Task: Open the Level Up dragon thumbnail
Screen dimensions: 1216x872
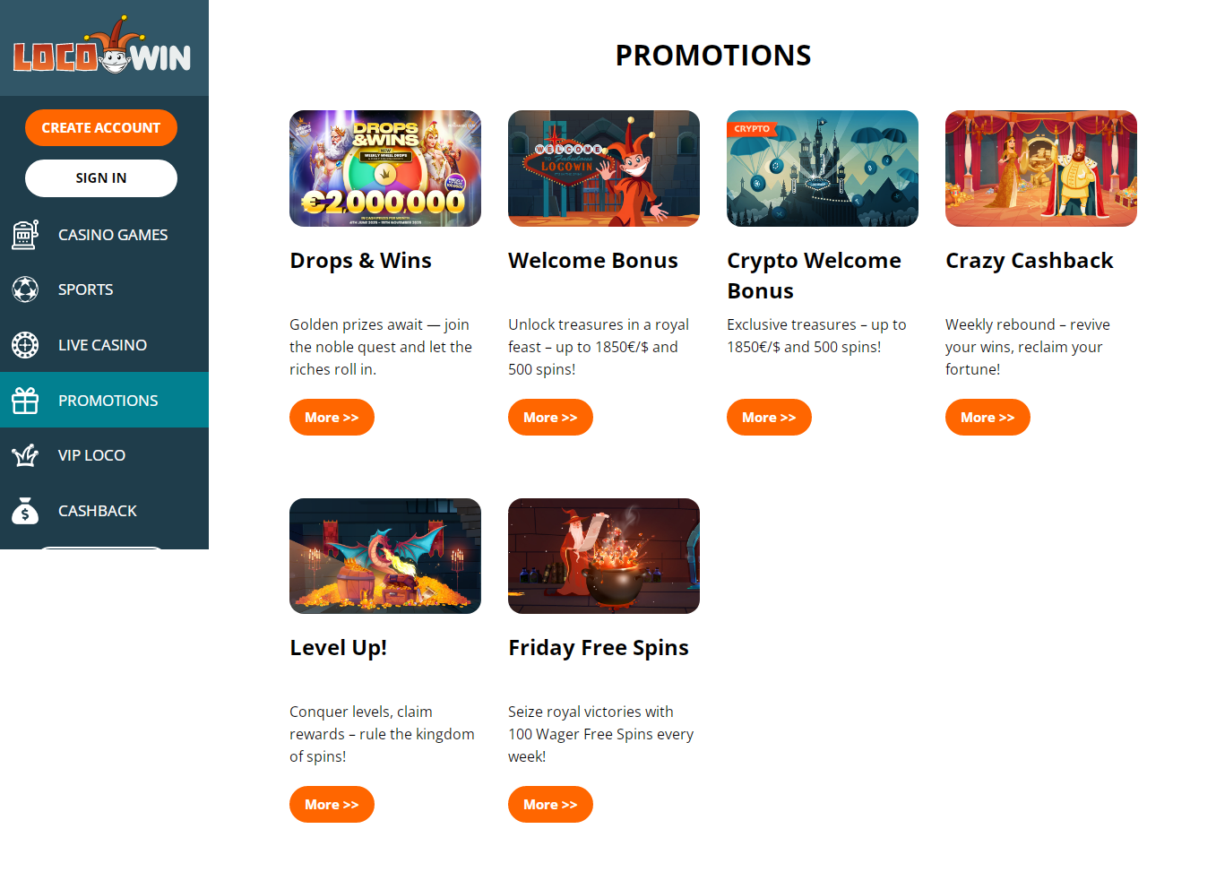Action: tap(385, 556)
